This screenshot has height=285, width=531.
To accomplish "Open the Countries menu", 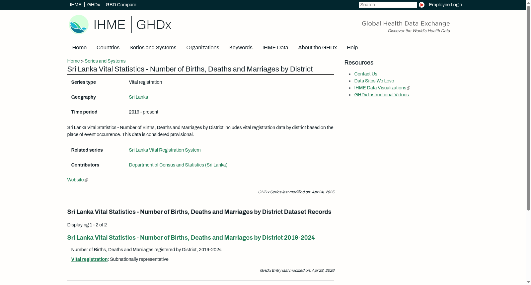I will tap(108, 48).
